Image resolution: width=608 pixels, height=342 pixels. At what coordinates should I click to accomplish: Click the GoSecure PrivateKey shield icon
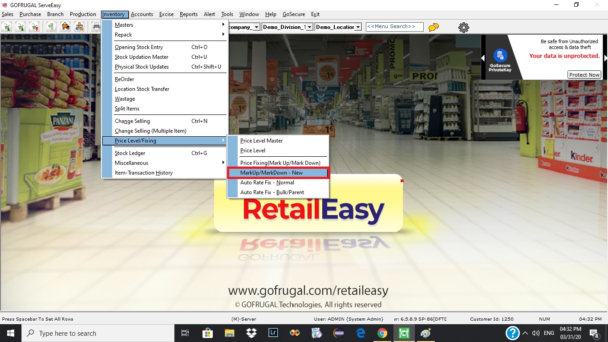pyautogui.click(x=500, y=56)
